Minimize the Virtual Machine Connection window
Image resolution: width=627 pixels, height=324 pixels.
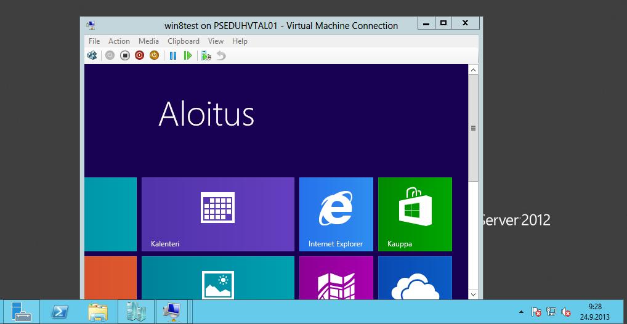tap(426, 23)
